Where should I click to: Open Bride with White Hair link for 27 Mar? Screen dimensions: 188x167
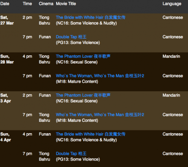(91, 18)
